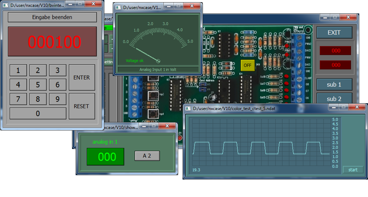Image resolution: width=368 pixels, height=197 pixels.
Task: Click the color_test_ctest_5.ndat window icon
Action: click(x=188, y=108)
